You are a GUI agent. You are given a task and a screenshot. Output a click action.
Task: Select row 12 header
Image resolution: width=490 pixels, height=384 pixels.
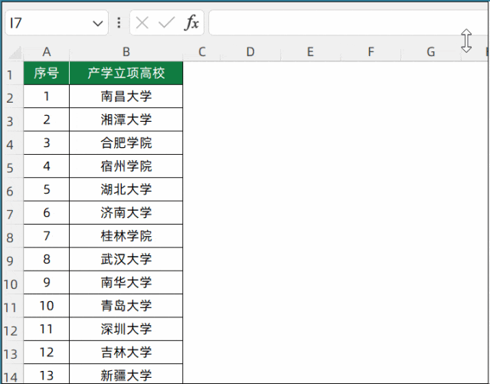(12, 330)
